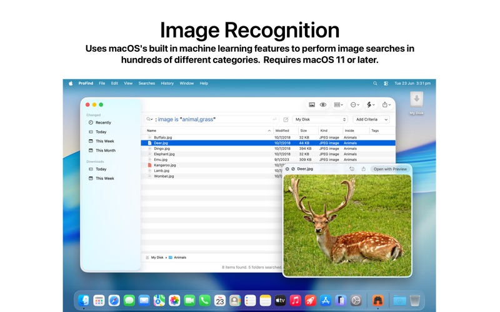Click My Disk in the path bar

coord(154,257)
